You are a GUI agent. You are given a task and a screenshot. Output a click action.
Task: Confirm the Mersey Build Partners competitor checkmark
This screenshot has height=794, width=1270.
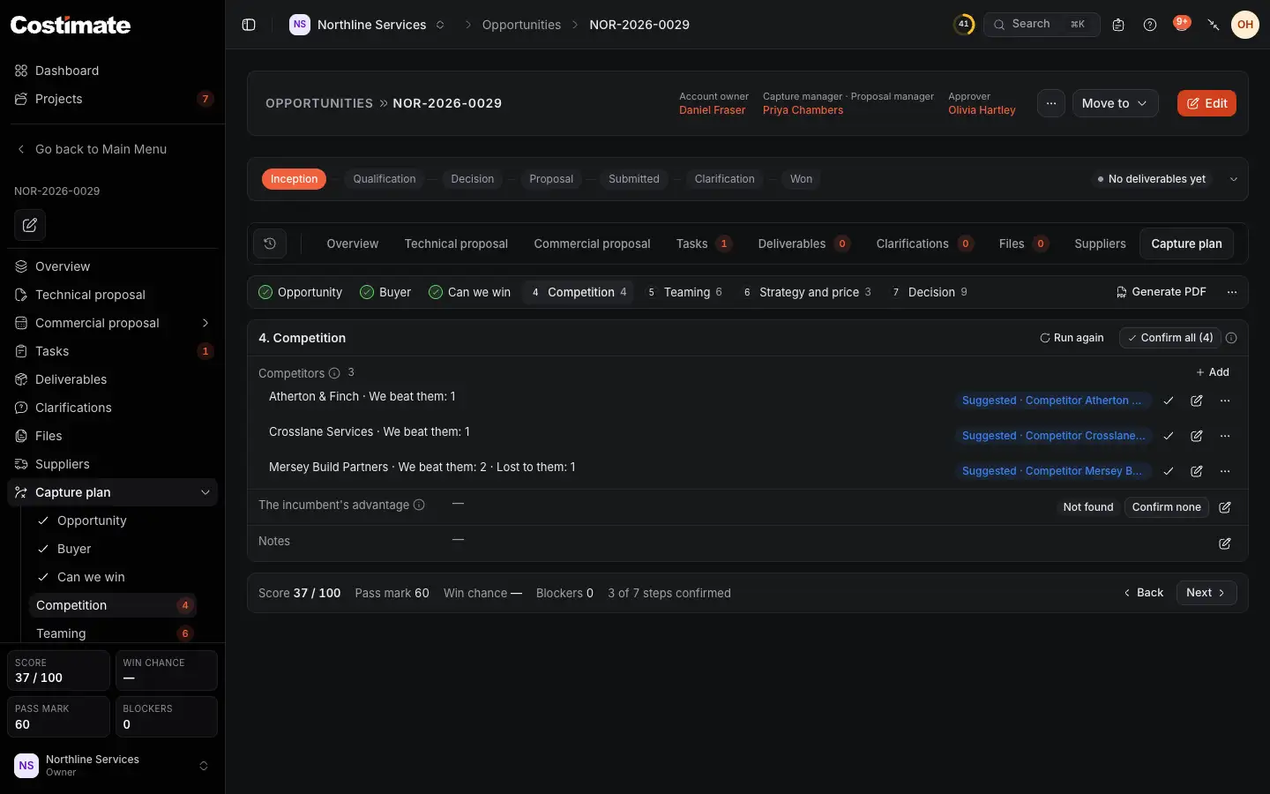(x=1169, y=471)
